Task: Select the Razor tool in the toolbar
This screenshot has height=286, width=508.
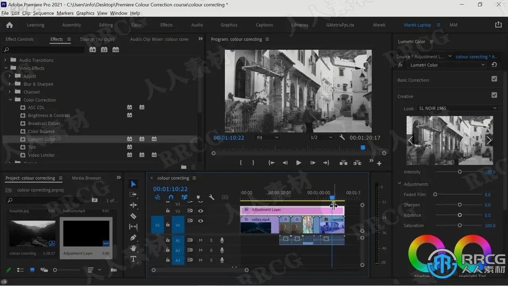Action: tap(133, 216)
